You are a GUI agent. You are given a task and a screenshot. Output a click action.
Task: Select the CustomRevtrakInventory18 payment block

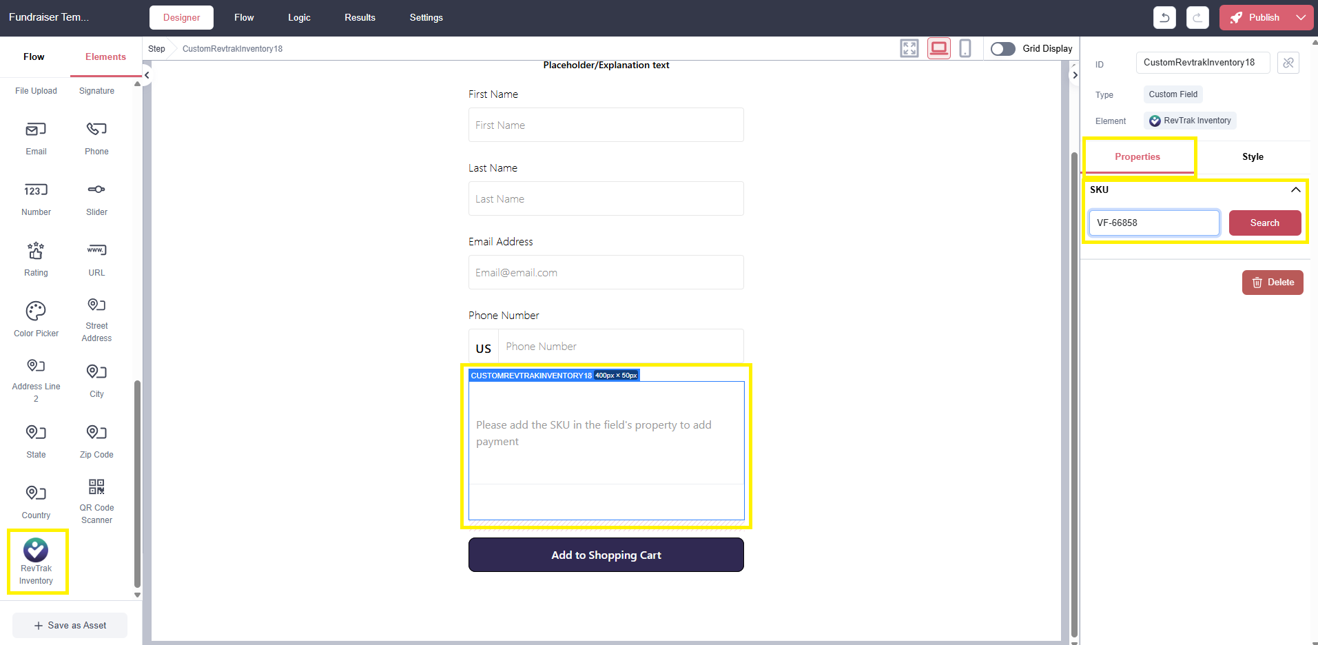[x=606, y=450]
